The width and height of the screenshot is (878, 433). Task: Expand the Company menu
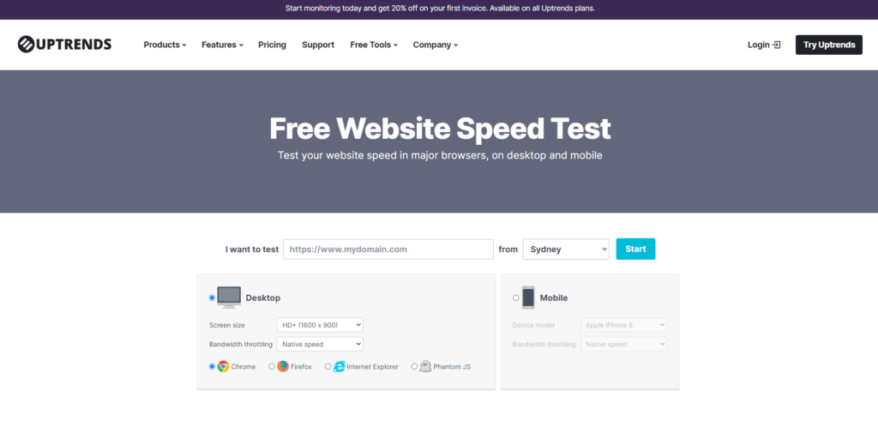(435, 45)
